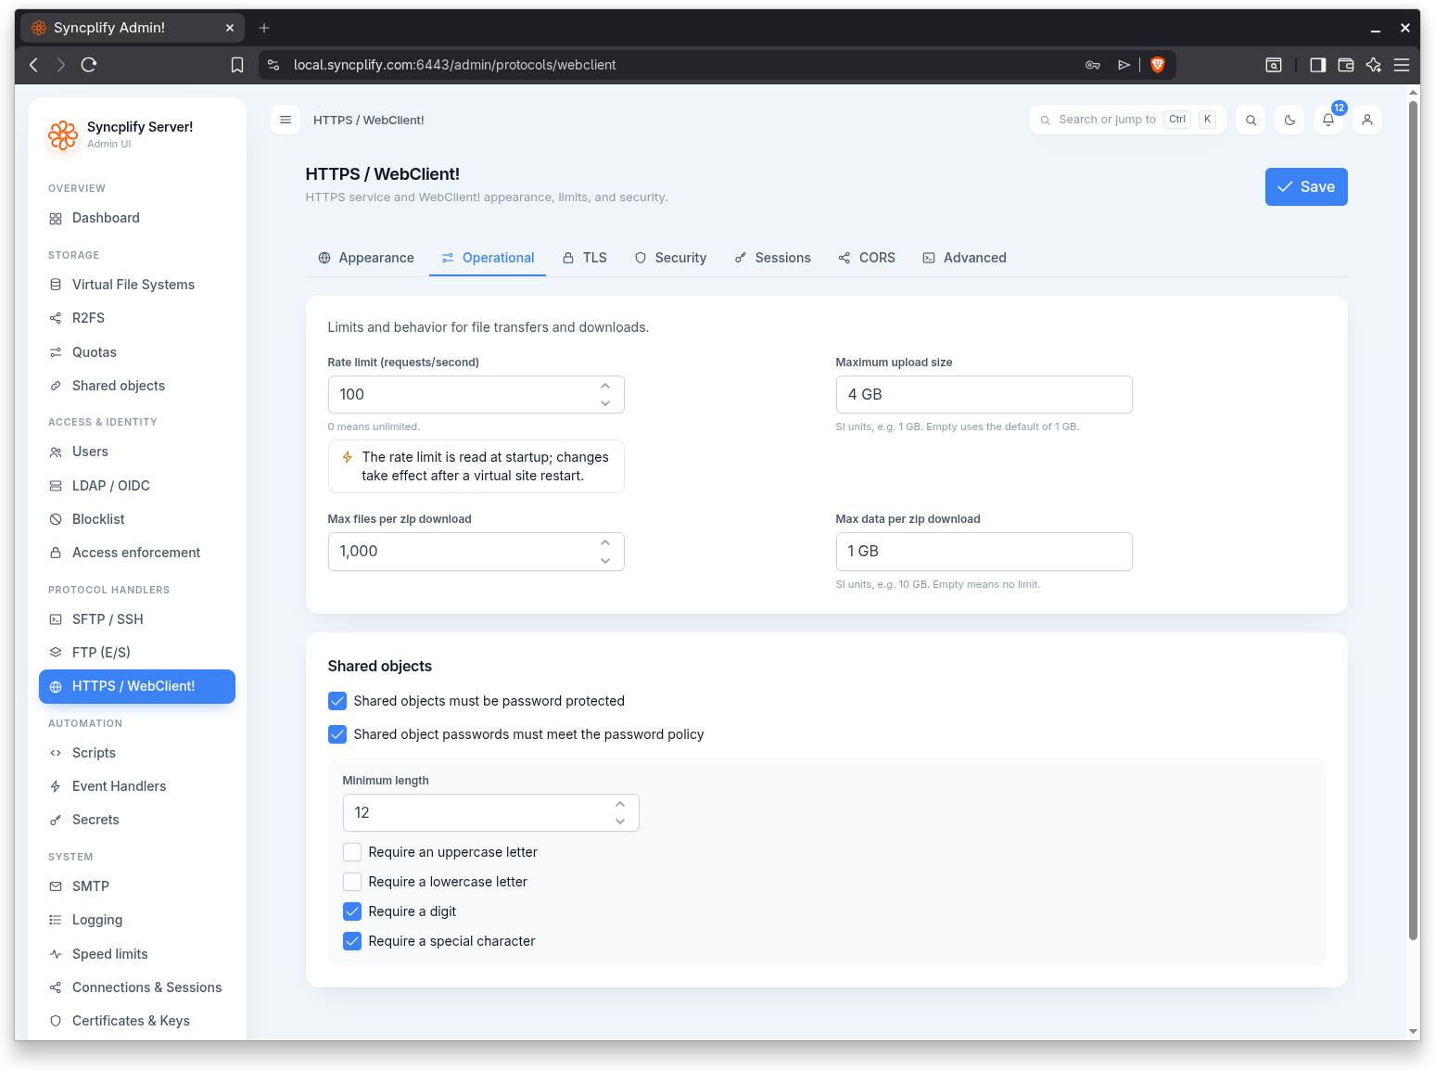Toggle shared objects must be password protected
Viewport: 1435px width, 1070px height.
click(x=337, y=701)
